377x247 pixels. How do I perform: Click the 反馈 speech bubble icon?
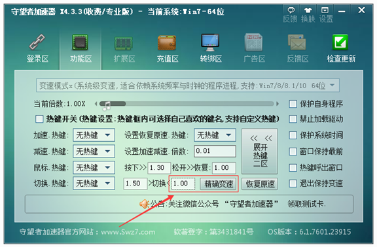(291, 10)
